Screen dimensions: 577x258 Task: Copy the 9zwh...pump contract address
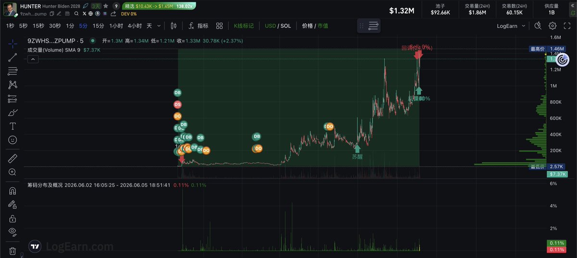coord(51,14)
